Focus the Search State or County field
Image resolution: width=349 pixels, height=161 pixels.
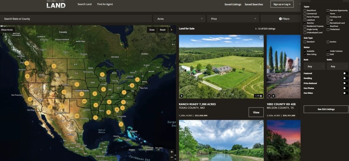pyautogui.click(x=76, y=19)
